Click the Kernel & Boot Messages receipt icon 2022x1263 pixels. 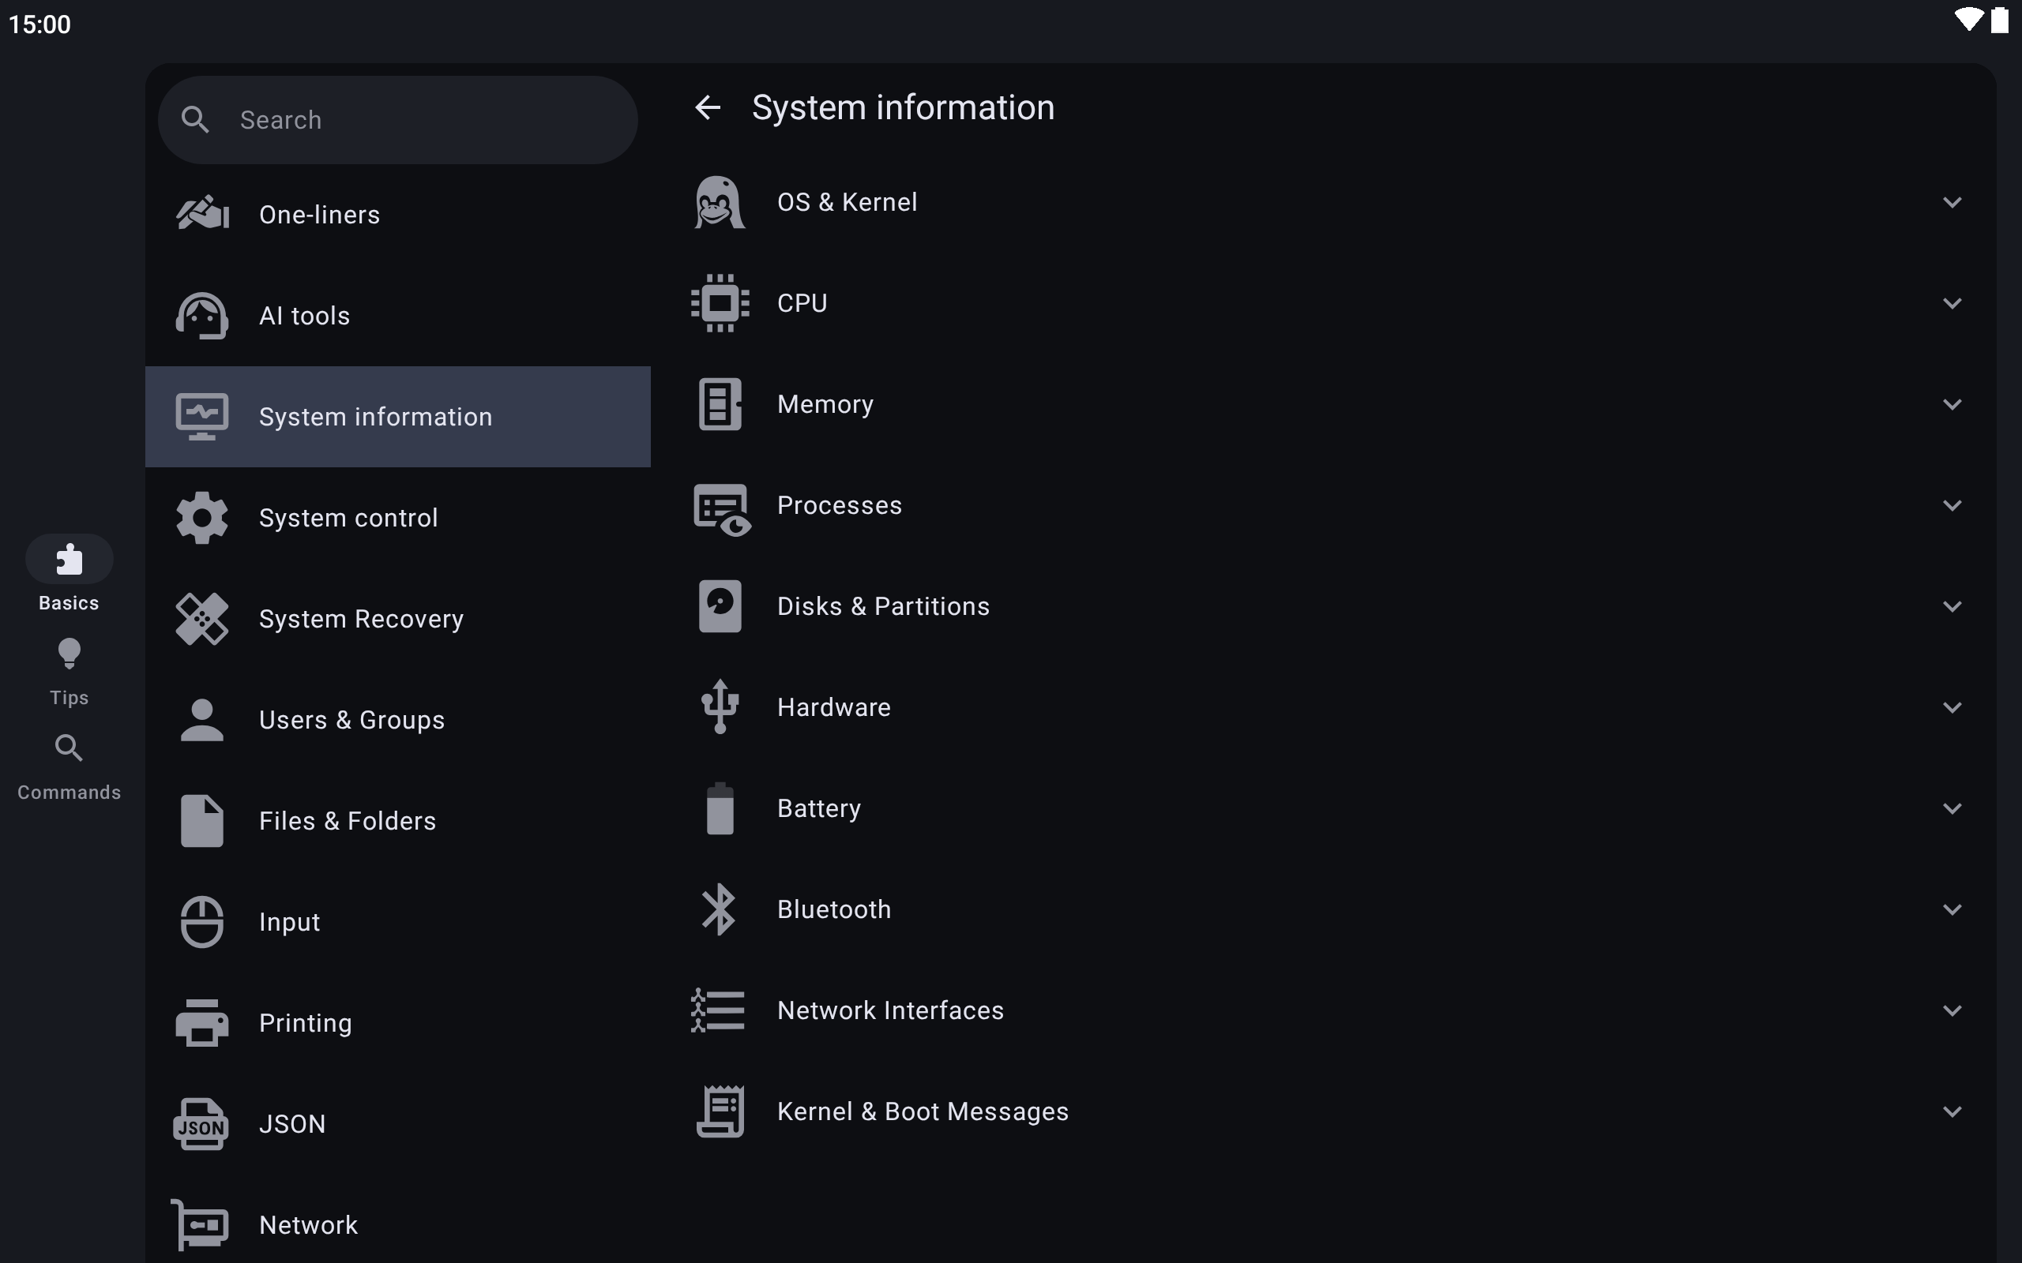720,1111
